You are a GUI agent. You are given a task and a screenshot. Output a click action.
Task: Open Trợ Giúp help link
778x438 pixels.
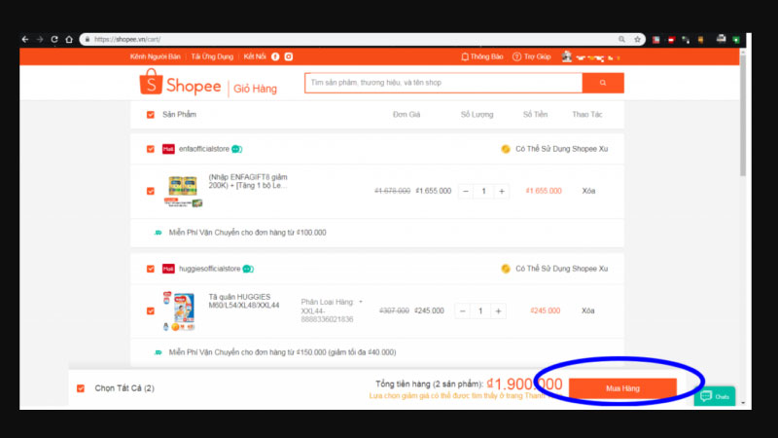(531, 56)
